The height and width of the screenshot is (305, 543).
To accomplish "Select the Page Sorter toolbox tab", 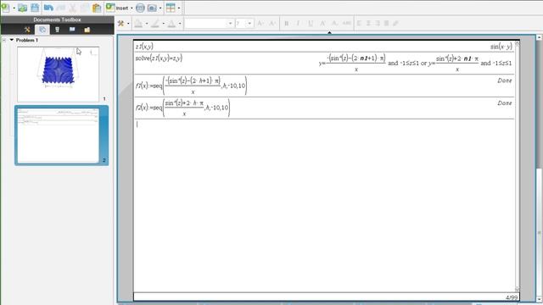I will tap(42, 30).
